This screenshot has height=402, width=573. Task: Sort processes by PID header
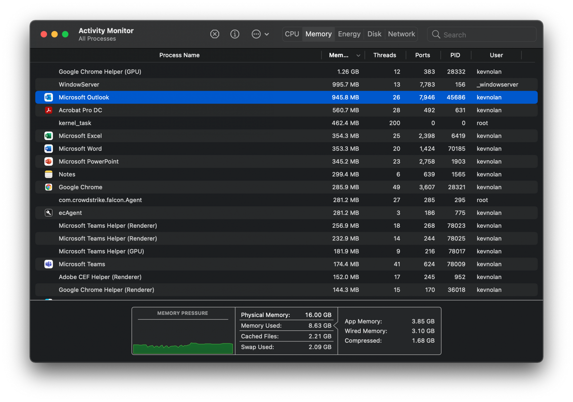click(455, 55)
